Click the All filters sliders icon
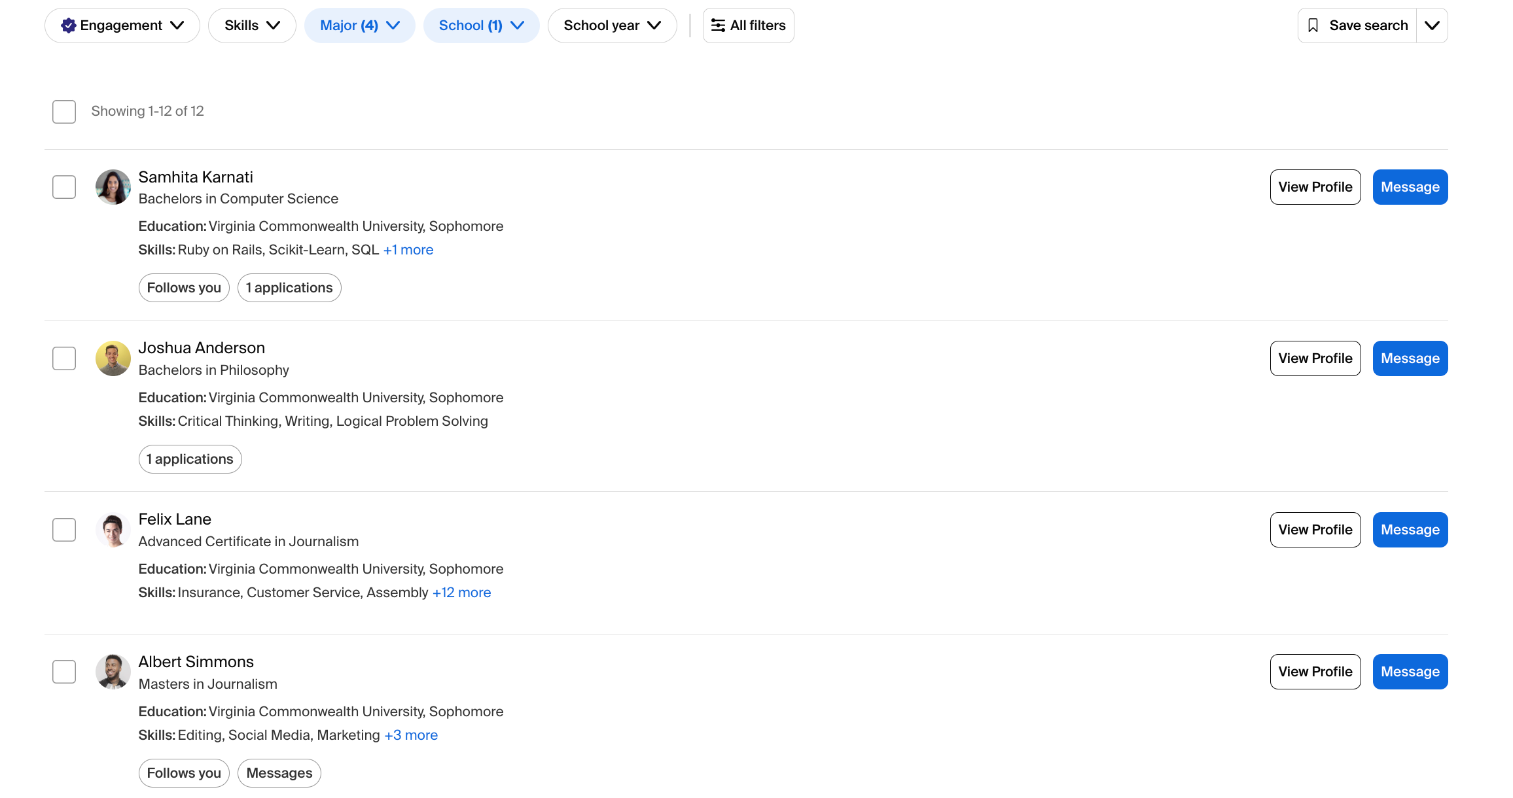The image size is (1513, 798). pos(718,26)
